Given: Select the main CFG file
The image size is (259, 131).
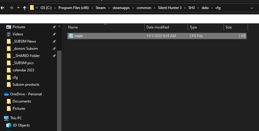Looking at the screenshot, I should (x=157, y=36).
